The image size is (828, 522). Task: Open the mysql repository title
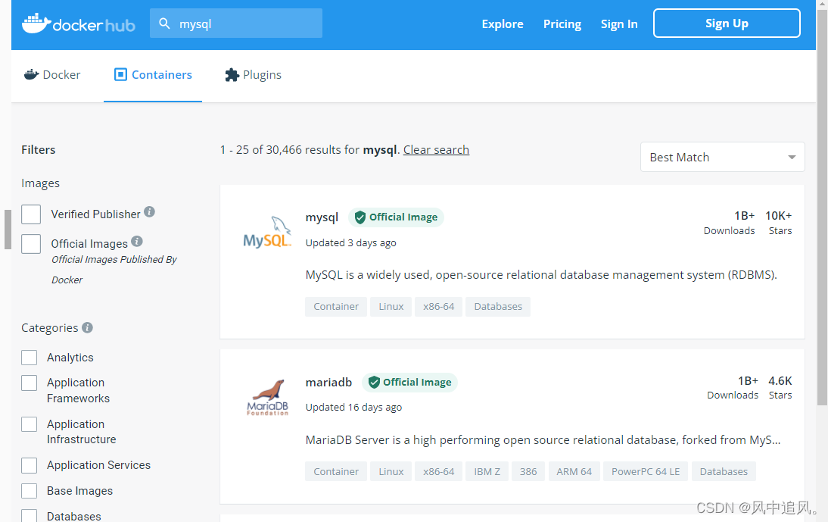(x=322, y=217)
